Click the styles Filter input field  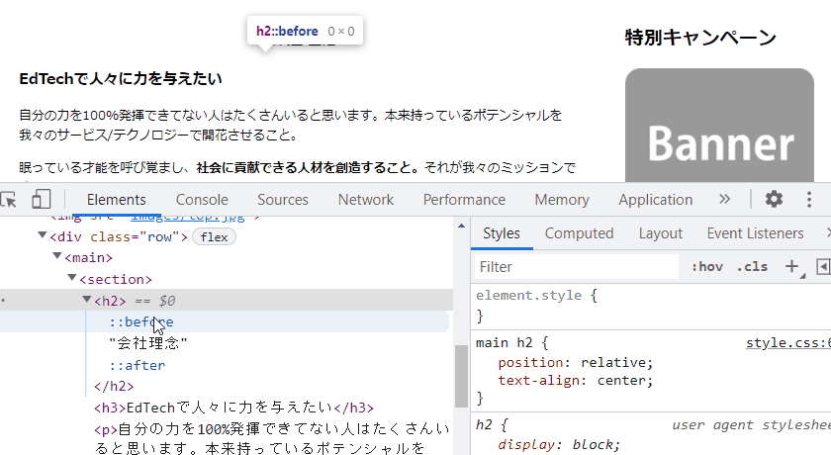[577, 266]
